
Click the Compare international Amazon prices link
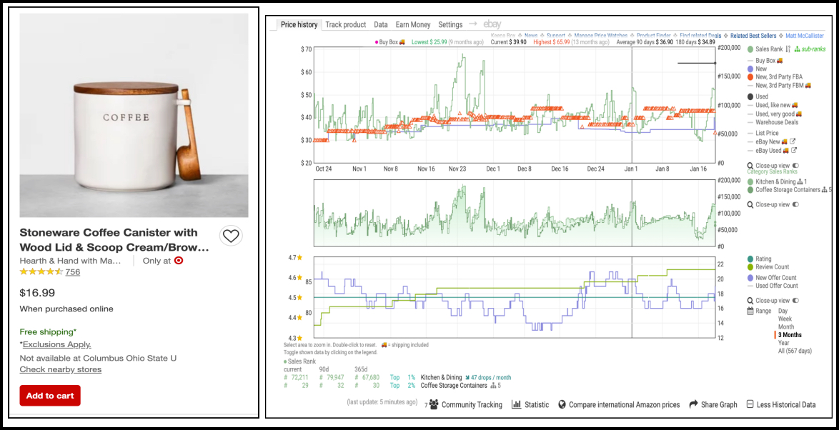(x=625, y=405)
